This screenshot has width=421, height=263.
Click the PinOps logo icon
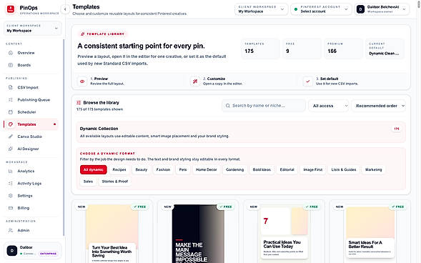point(11,9)
